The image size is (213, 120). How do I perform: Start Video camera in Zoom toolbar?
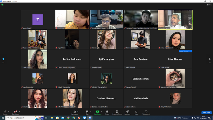coord(15,112)
